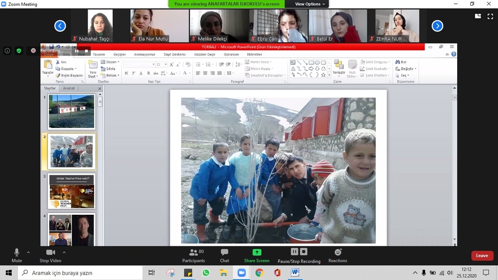Open Word from the taskbar
498x280 pixels.
[x=295, y=273]
